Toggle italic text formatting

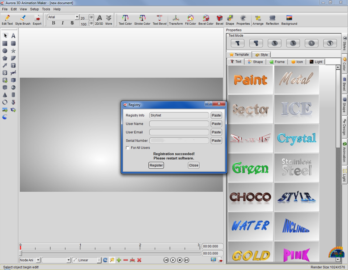tap(63, 23)
